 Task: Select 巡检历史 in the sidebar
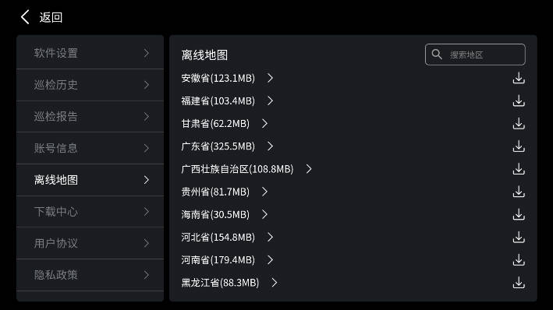click(90, 85)
